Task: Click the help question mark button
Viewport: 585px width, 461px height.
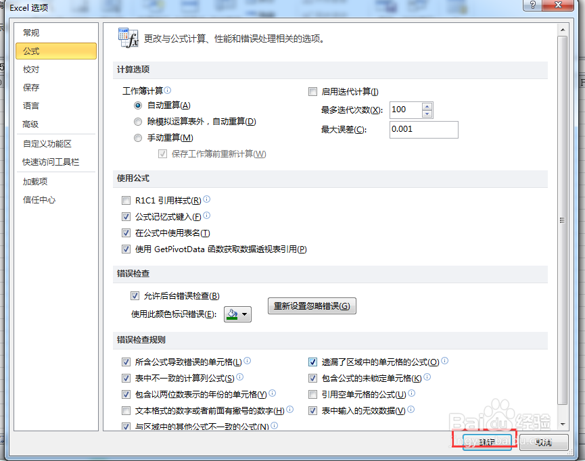Action: click(x=532, y=5)
